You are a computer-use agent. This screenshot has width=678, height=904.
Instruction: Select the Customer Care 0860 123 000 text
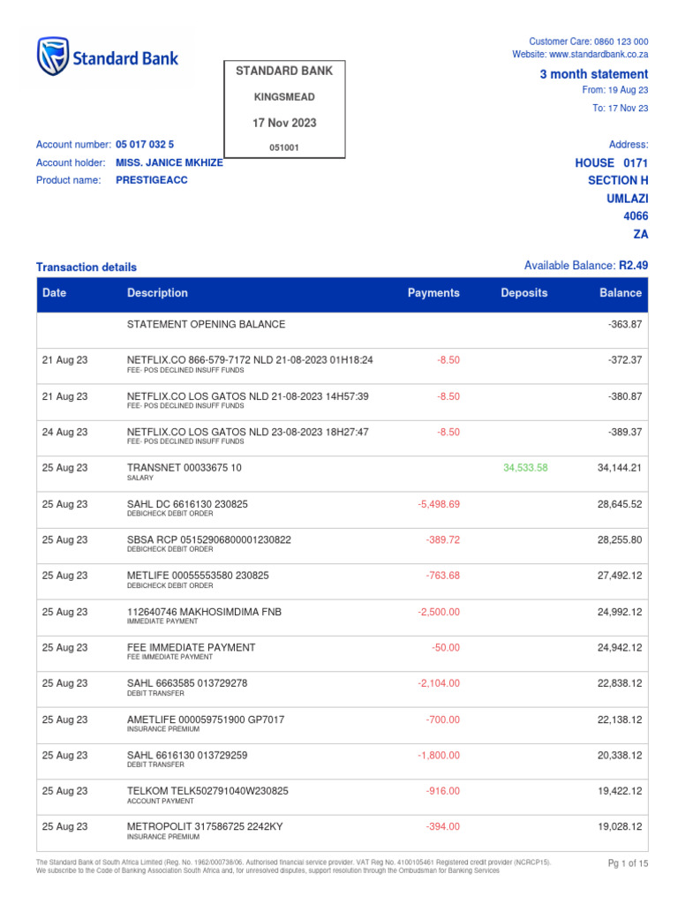pos(589,41)
